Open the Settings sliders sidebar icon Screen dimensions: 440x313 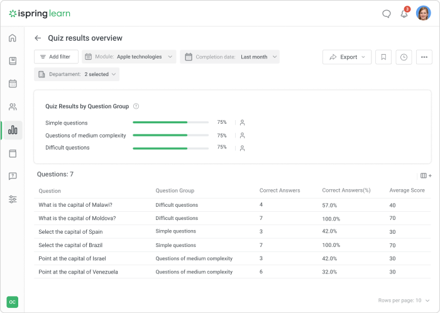point(13,199)
